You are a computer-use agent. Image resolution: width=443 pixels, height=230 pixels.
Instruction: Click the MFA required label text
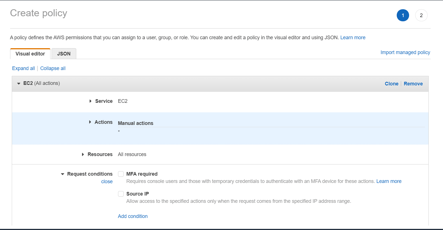click(142, 174)
